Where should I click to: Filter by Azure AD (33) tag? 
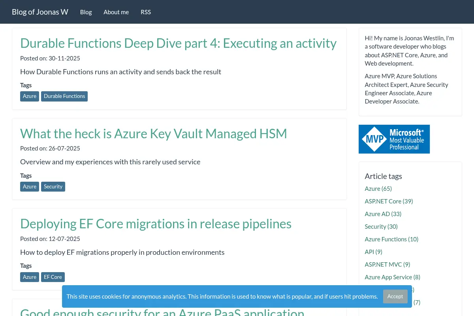coord(383,214)
